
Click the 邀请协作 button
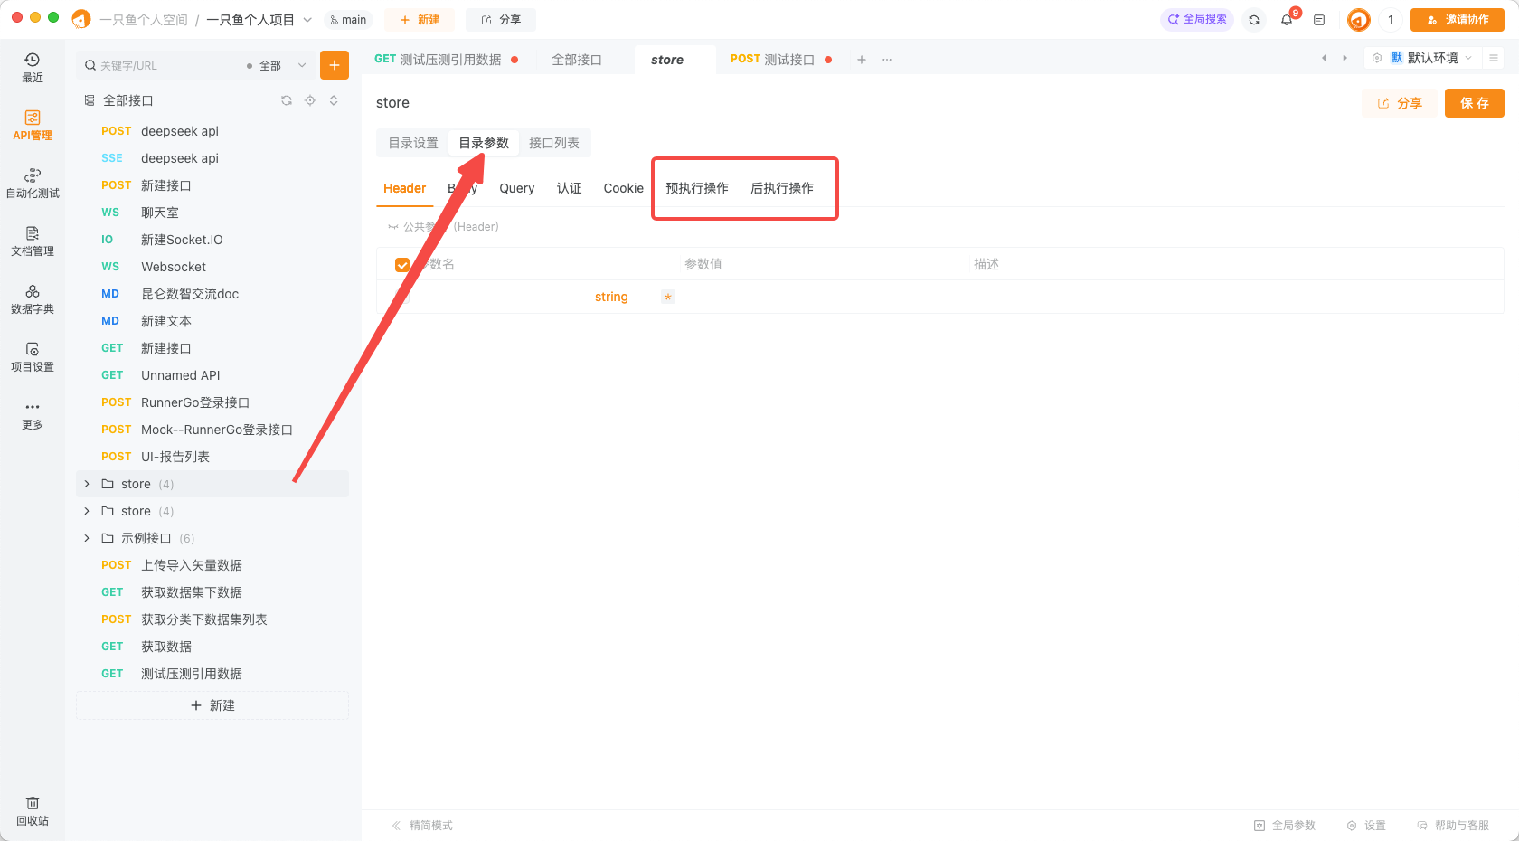tap(1457, 19)
